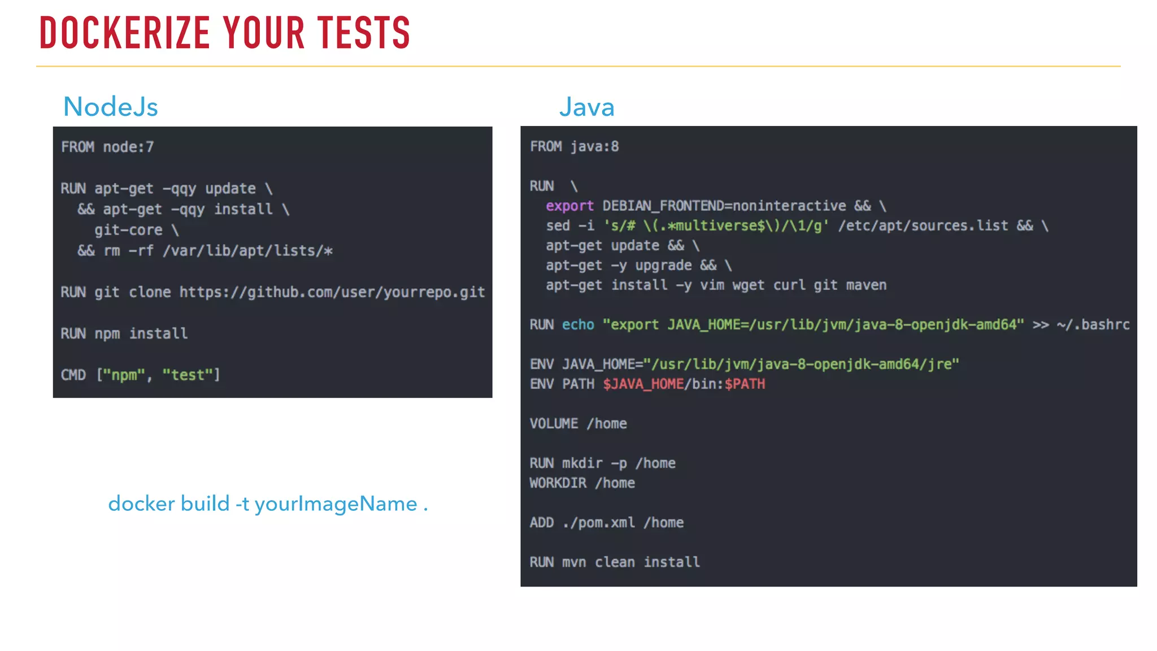This screenshot has width=1157, height=651.
Task: Click the 'FROM java:8' line
Action: point(575,146)
